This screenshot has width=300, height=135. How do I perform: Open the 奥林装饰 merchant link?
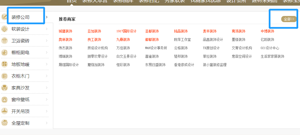[66, 39]
